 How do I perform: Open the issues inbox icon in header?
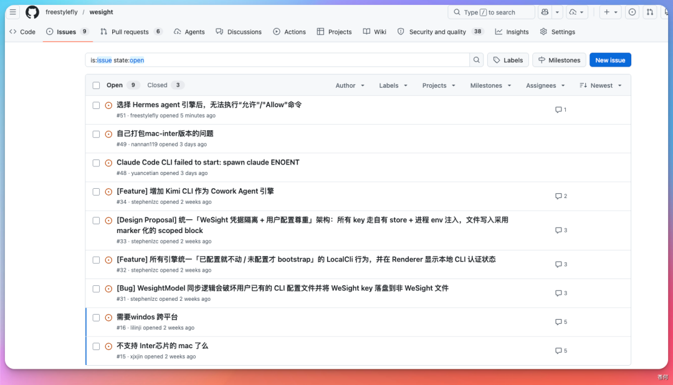[632, 12]
